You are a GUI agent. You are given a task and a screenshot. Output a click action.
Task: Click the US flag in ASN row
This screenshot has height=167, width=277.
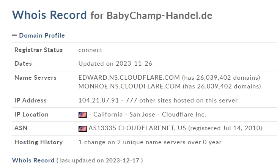tap(83, 129)
